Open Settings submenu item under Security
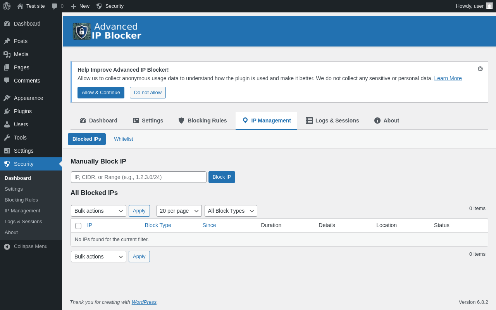The width and height of the screenshot is (496, 310). (x=14, y=189)
